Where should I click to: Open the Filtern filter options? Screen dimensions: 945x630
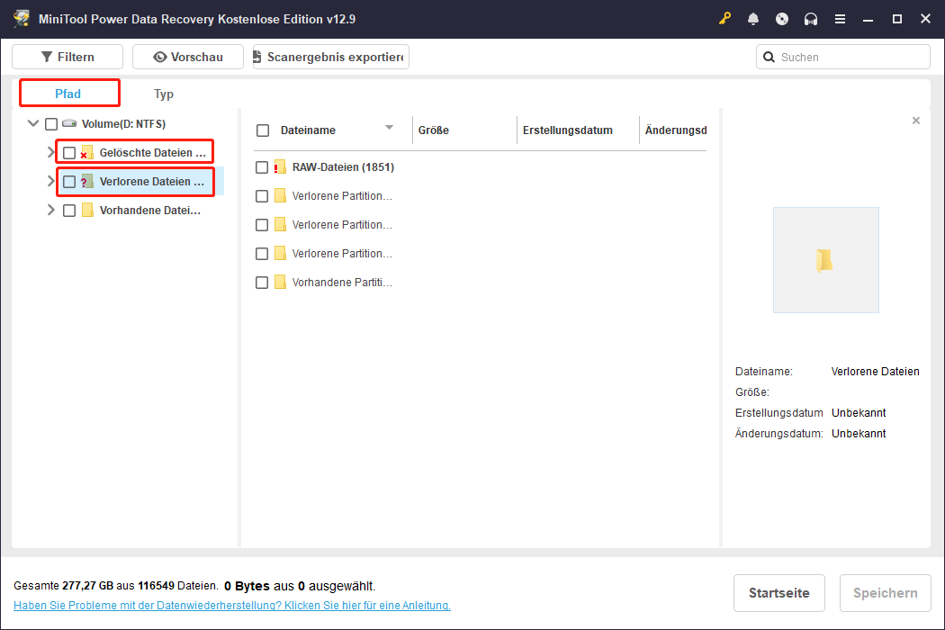pyautogui.click(x=67, y=57)
